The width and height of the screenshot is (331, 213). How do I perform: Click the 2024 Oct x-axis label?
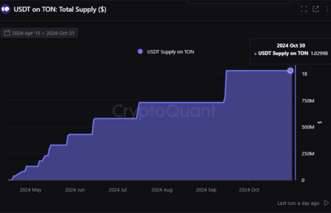(x=249, y=190)
